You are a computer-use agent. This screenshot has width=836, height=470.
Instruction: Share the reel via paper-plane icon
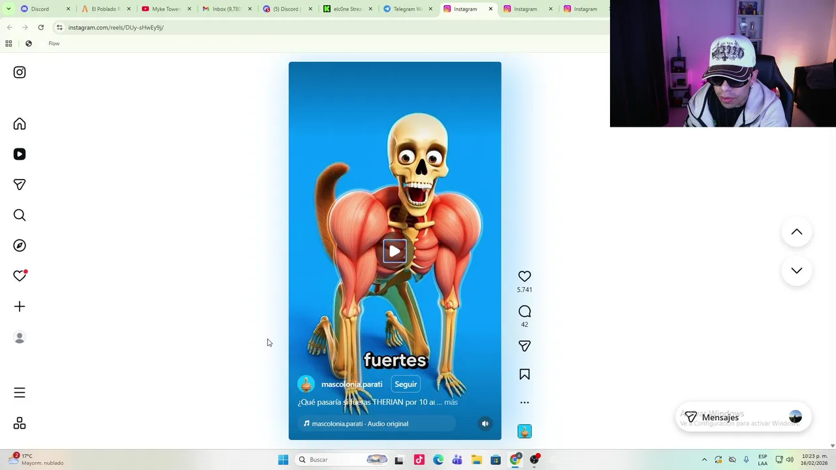click(524, 346)
